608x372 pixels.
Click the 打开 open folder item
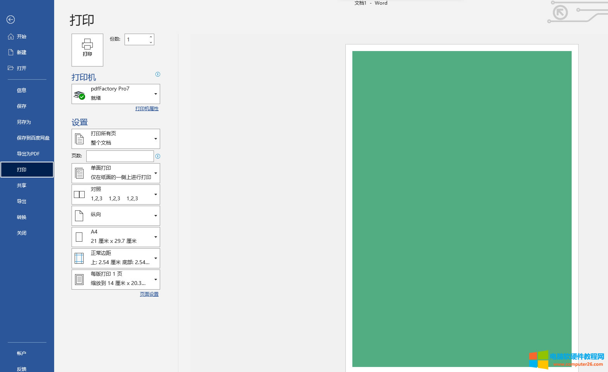[x=22, y=68]
